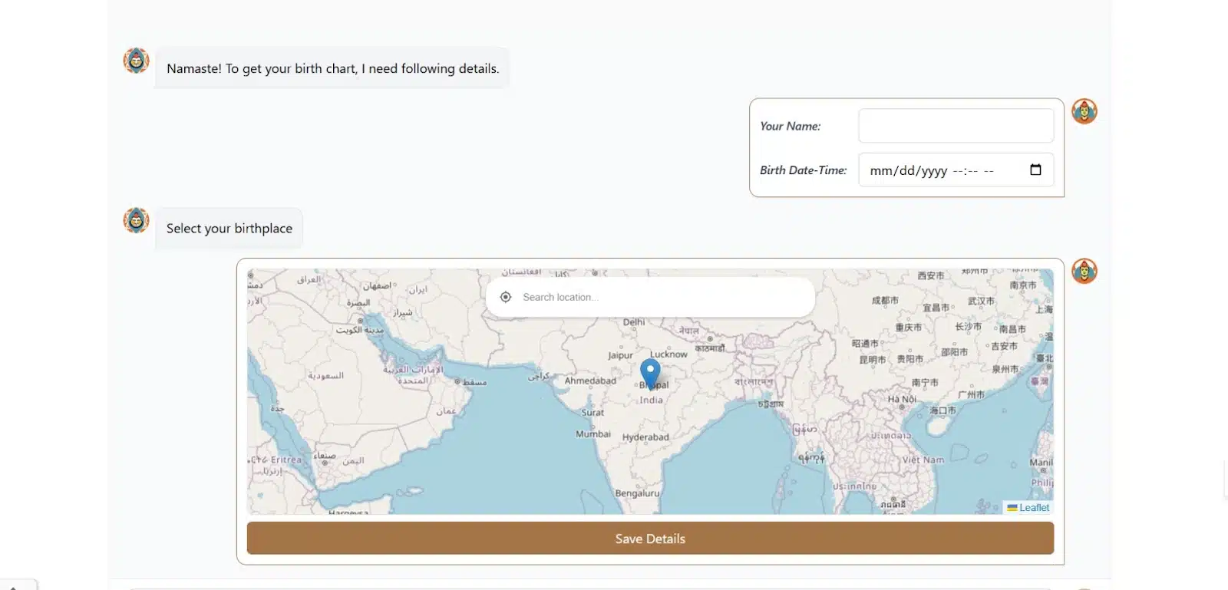This screenshot has width=1228, height=590.
Task: Click Ahmedabad city label on map
Action: point(590,381)
